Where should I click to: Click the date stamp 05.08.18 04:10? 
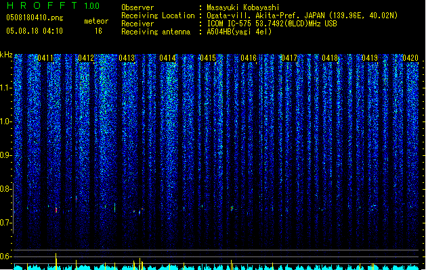coord(35,31)
